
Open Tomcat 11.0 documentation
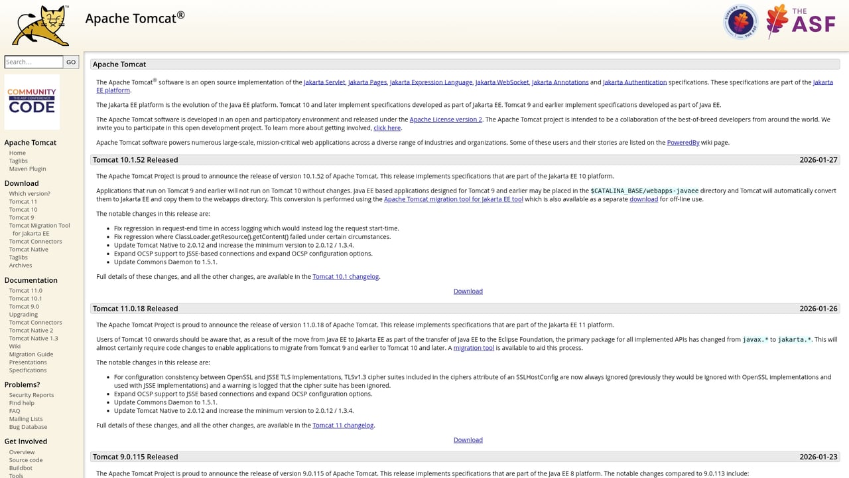click(x=25, y=290)
